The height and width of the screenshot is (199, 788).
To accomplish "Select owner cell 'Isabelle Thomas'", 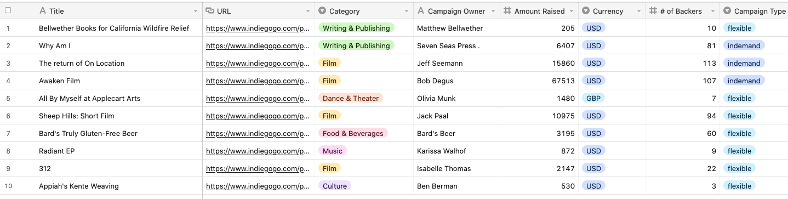I will coord(444,168).
